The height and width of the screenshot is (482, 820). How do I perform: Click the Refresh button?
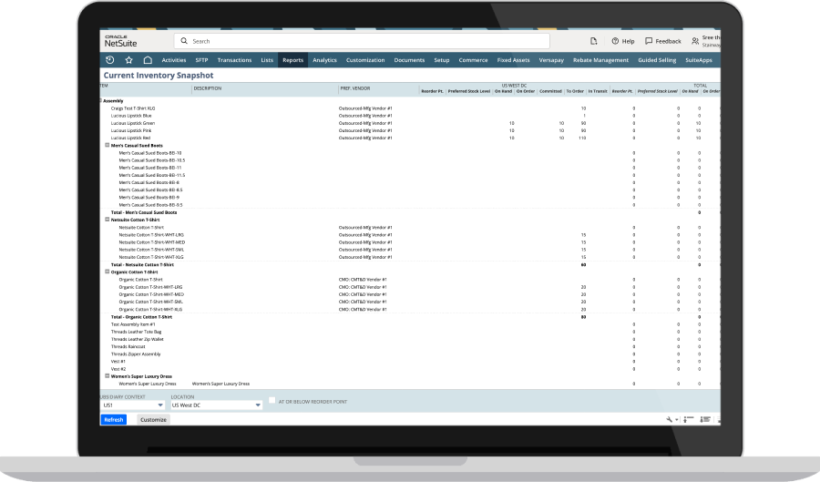click(x=114, y=420)
